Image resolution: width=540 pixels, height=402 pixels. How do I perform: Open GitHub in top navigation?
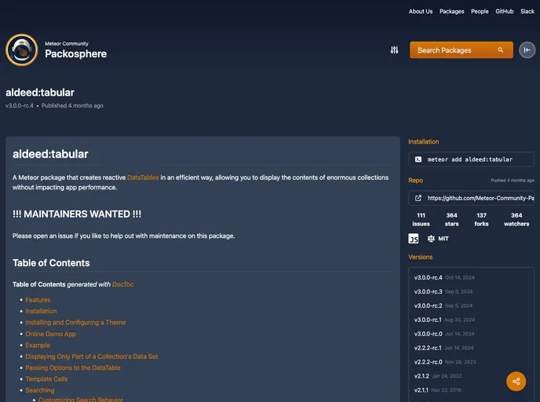pos(504,11)
